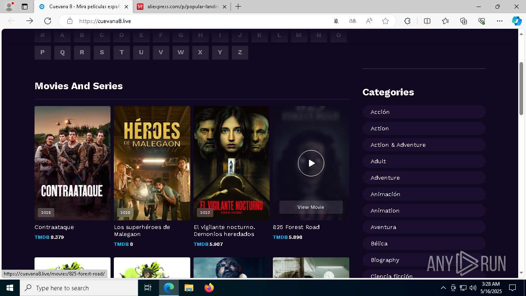Open the translate page icon
The height and width of the screenshot is (296, 526).
(353, 21)
